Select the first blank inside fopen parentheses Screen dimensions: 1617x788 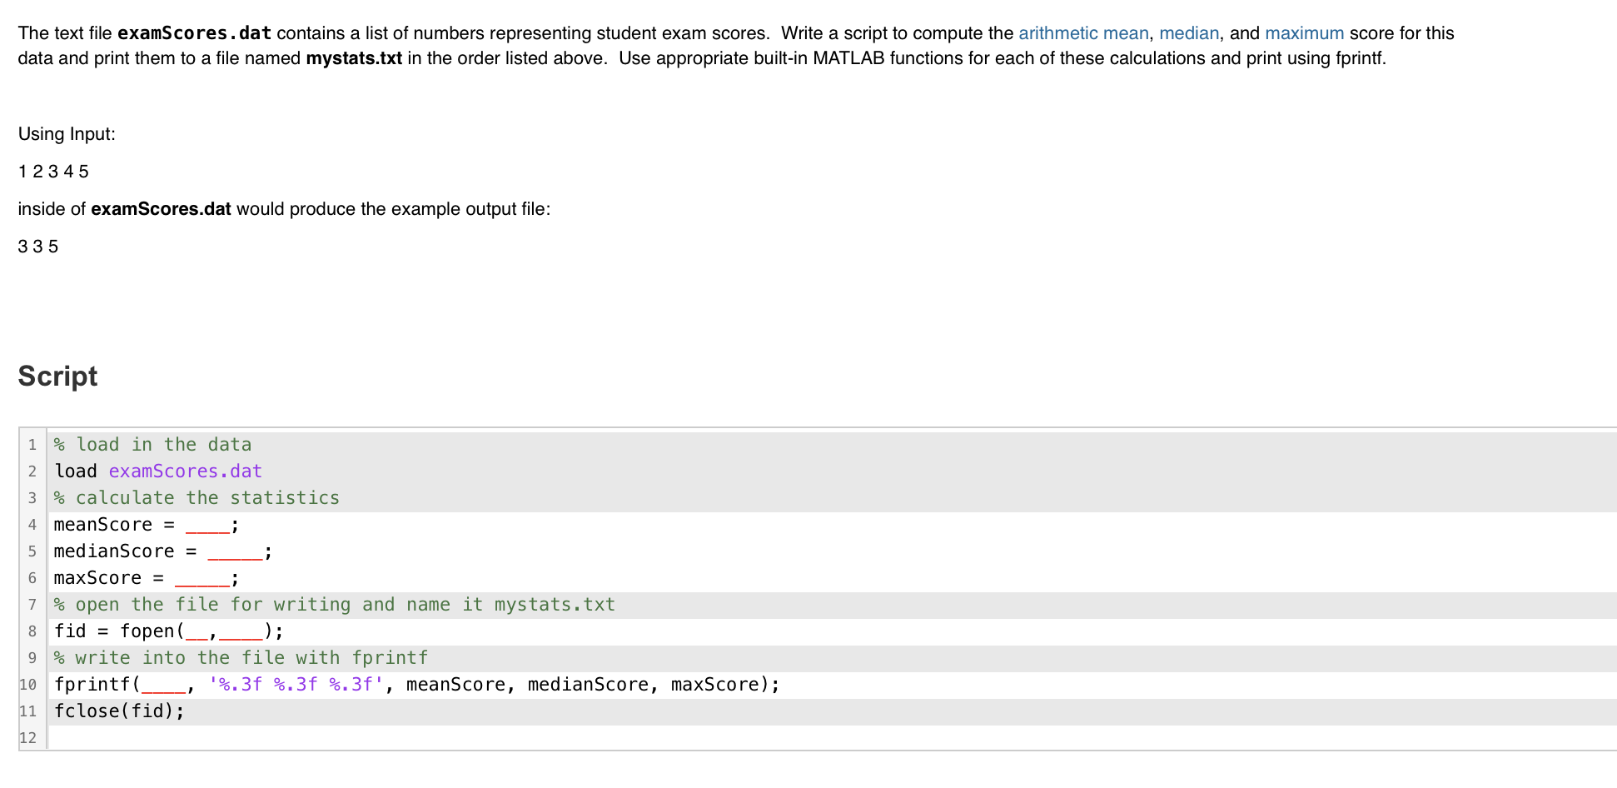point(195,631)
